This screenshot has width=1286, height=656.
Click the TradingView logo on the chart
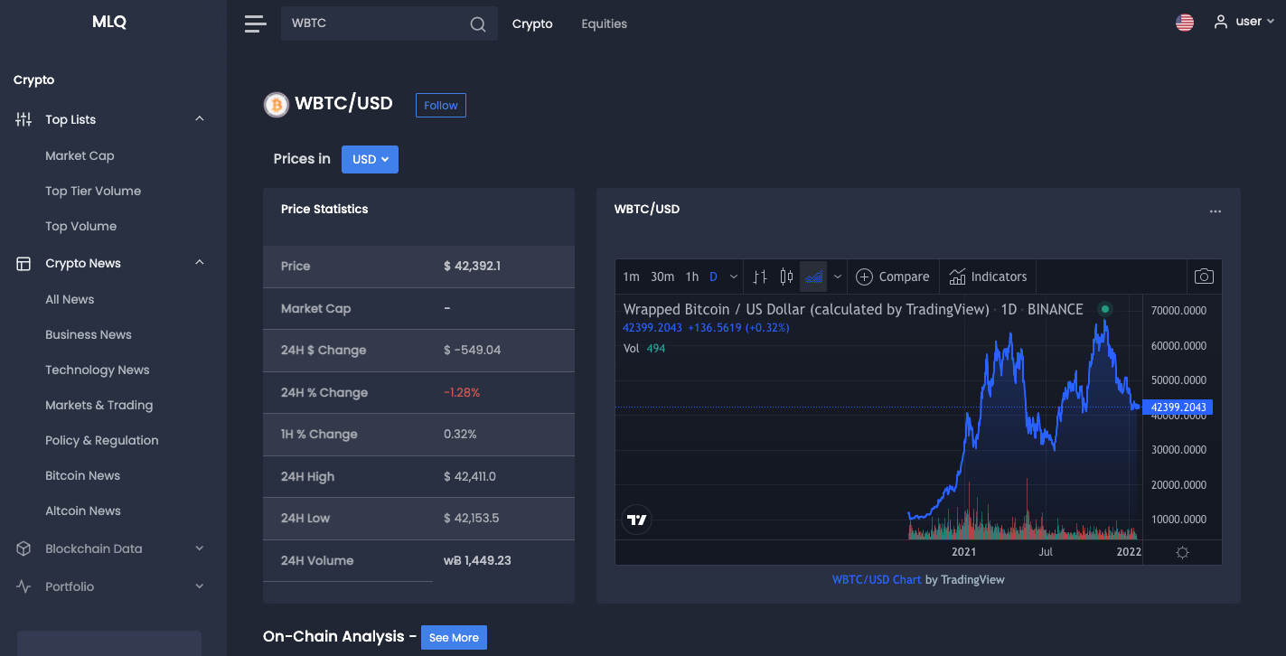coord(637,520)
